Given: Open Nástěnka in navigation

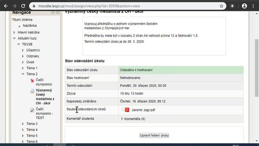Looking at the screenshot, I should pyautogui.click(x=30, y=26).
